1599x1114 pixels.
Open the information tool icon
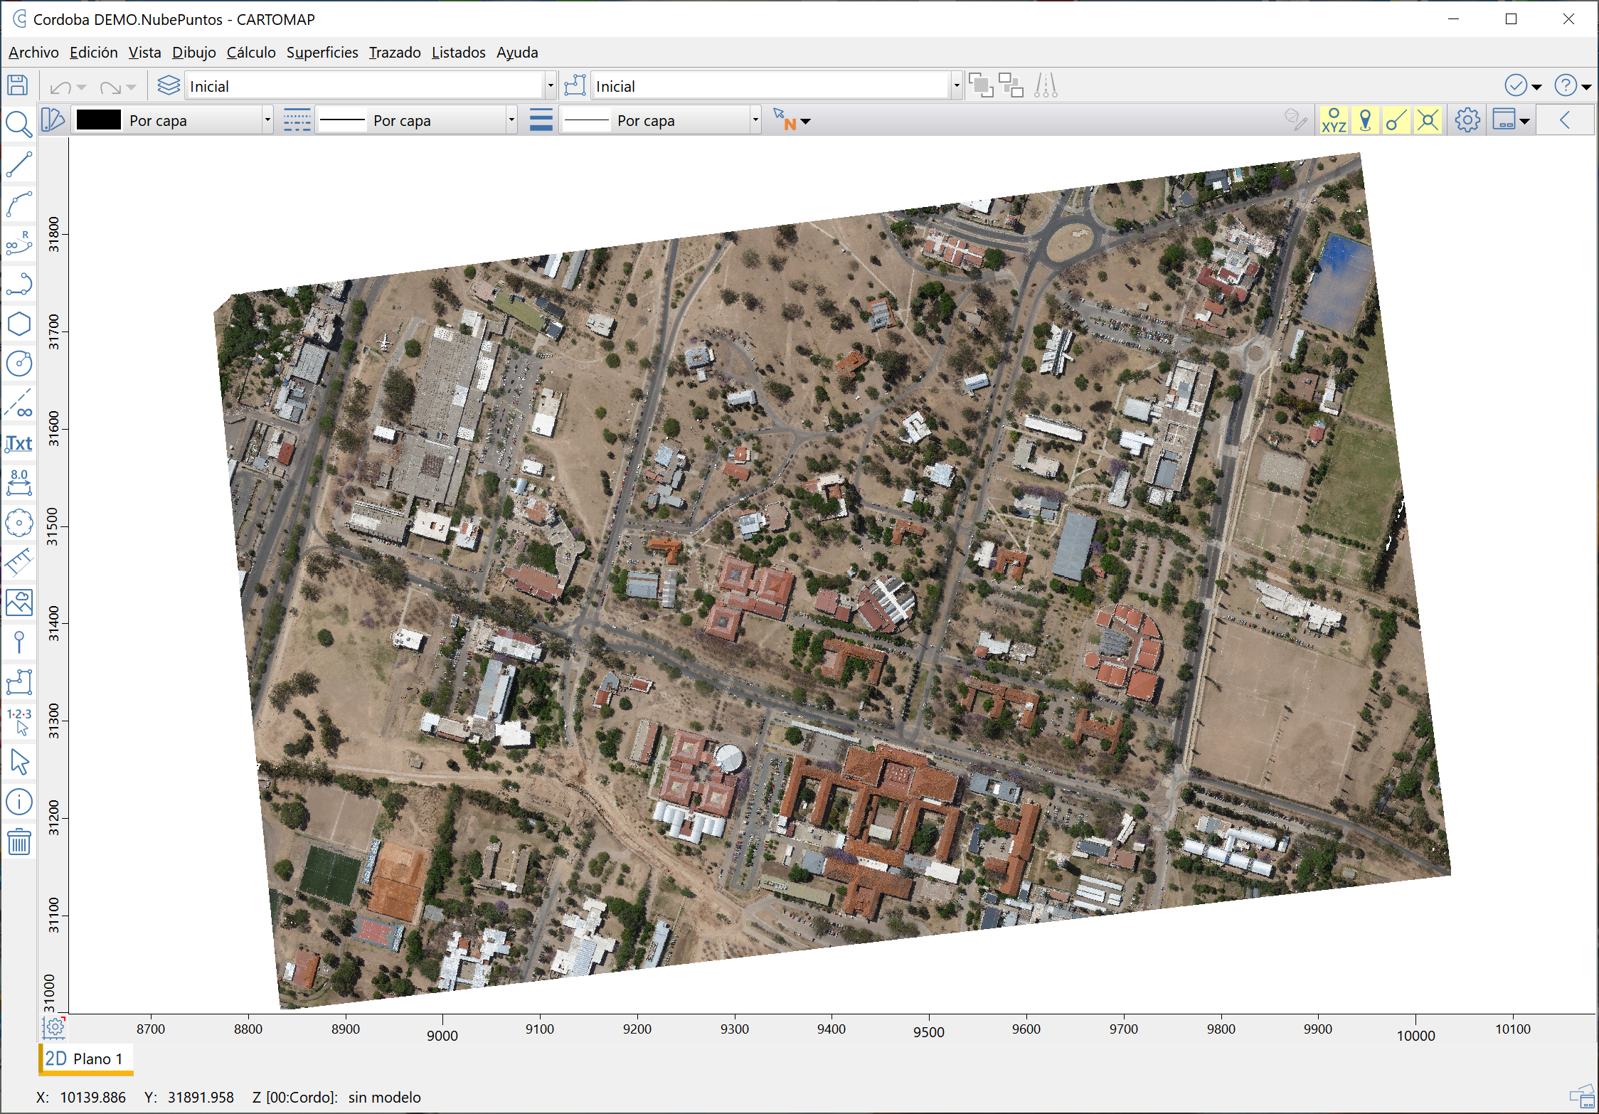(x=18, y=802)
